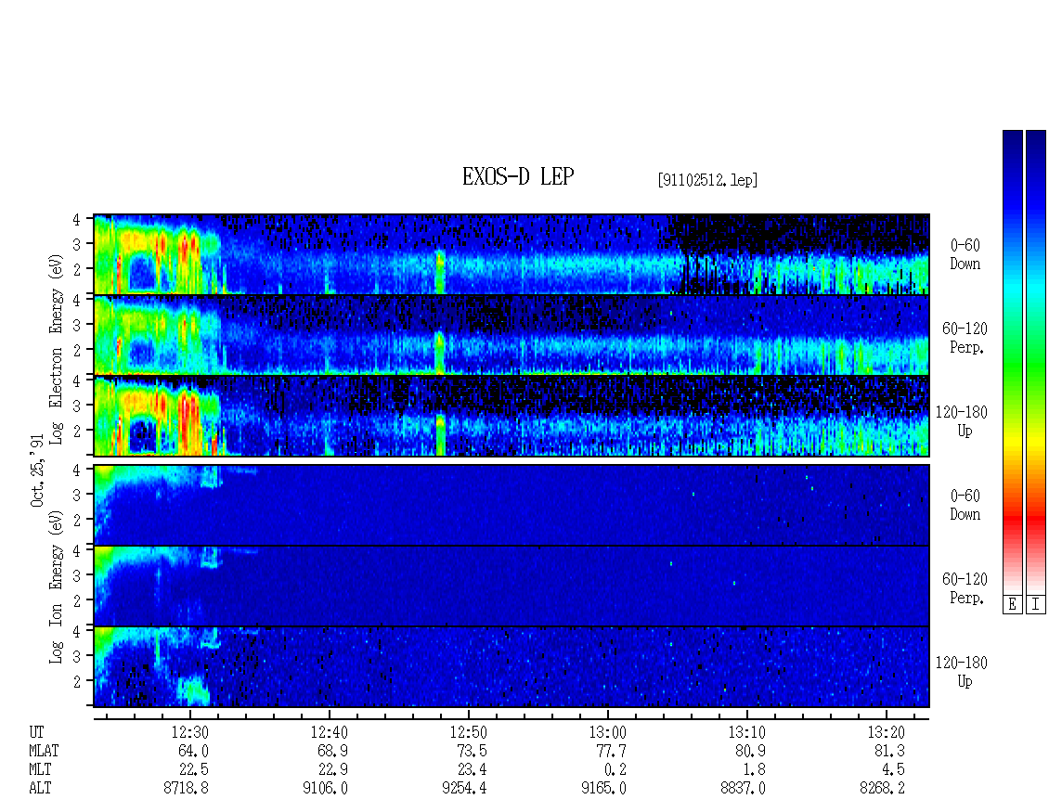
Task: Click the 12:40 UT tick label
Action: coord(330,732)
